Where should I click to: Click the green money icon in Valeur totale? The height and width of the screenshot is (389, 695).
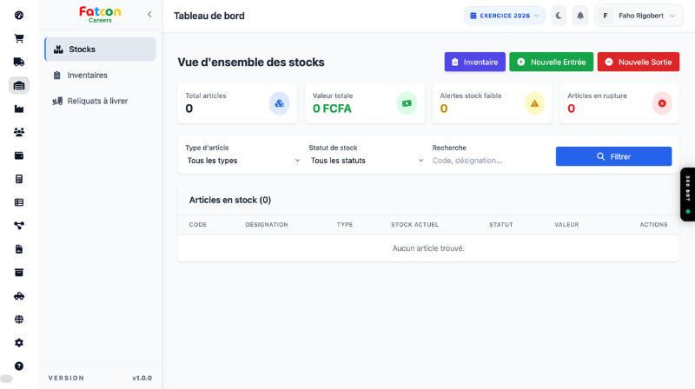(x=407, y=103)
